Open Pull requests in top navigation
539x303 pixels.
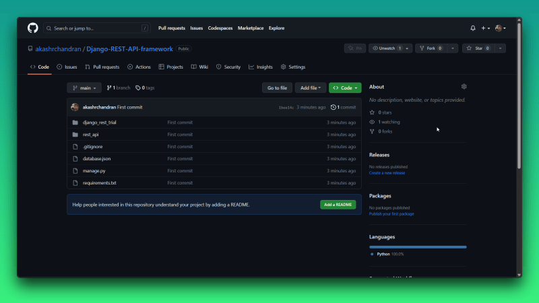(x=172, y=28)
